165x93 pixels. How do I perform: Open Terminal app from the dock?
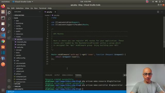3,18
